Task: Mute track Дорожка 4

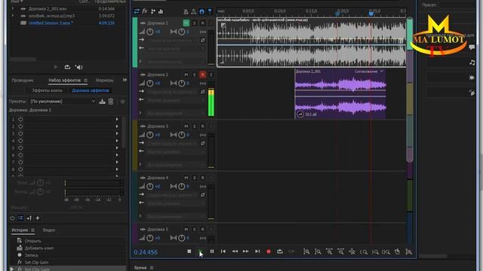Action: [186, 178]
